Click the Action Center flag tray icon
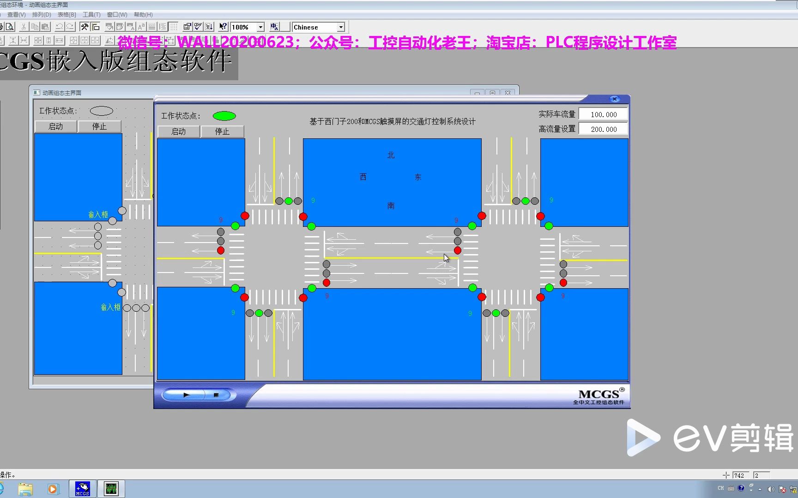 [x=782, y=489]
